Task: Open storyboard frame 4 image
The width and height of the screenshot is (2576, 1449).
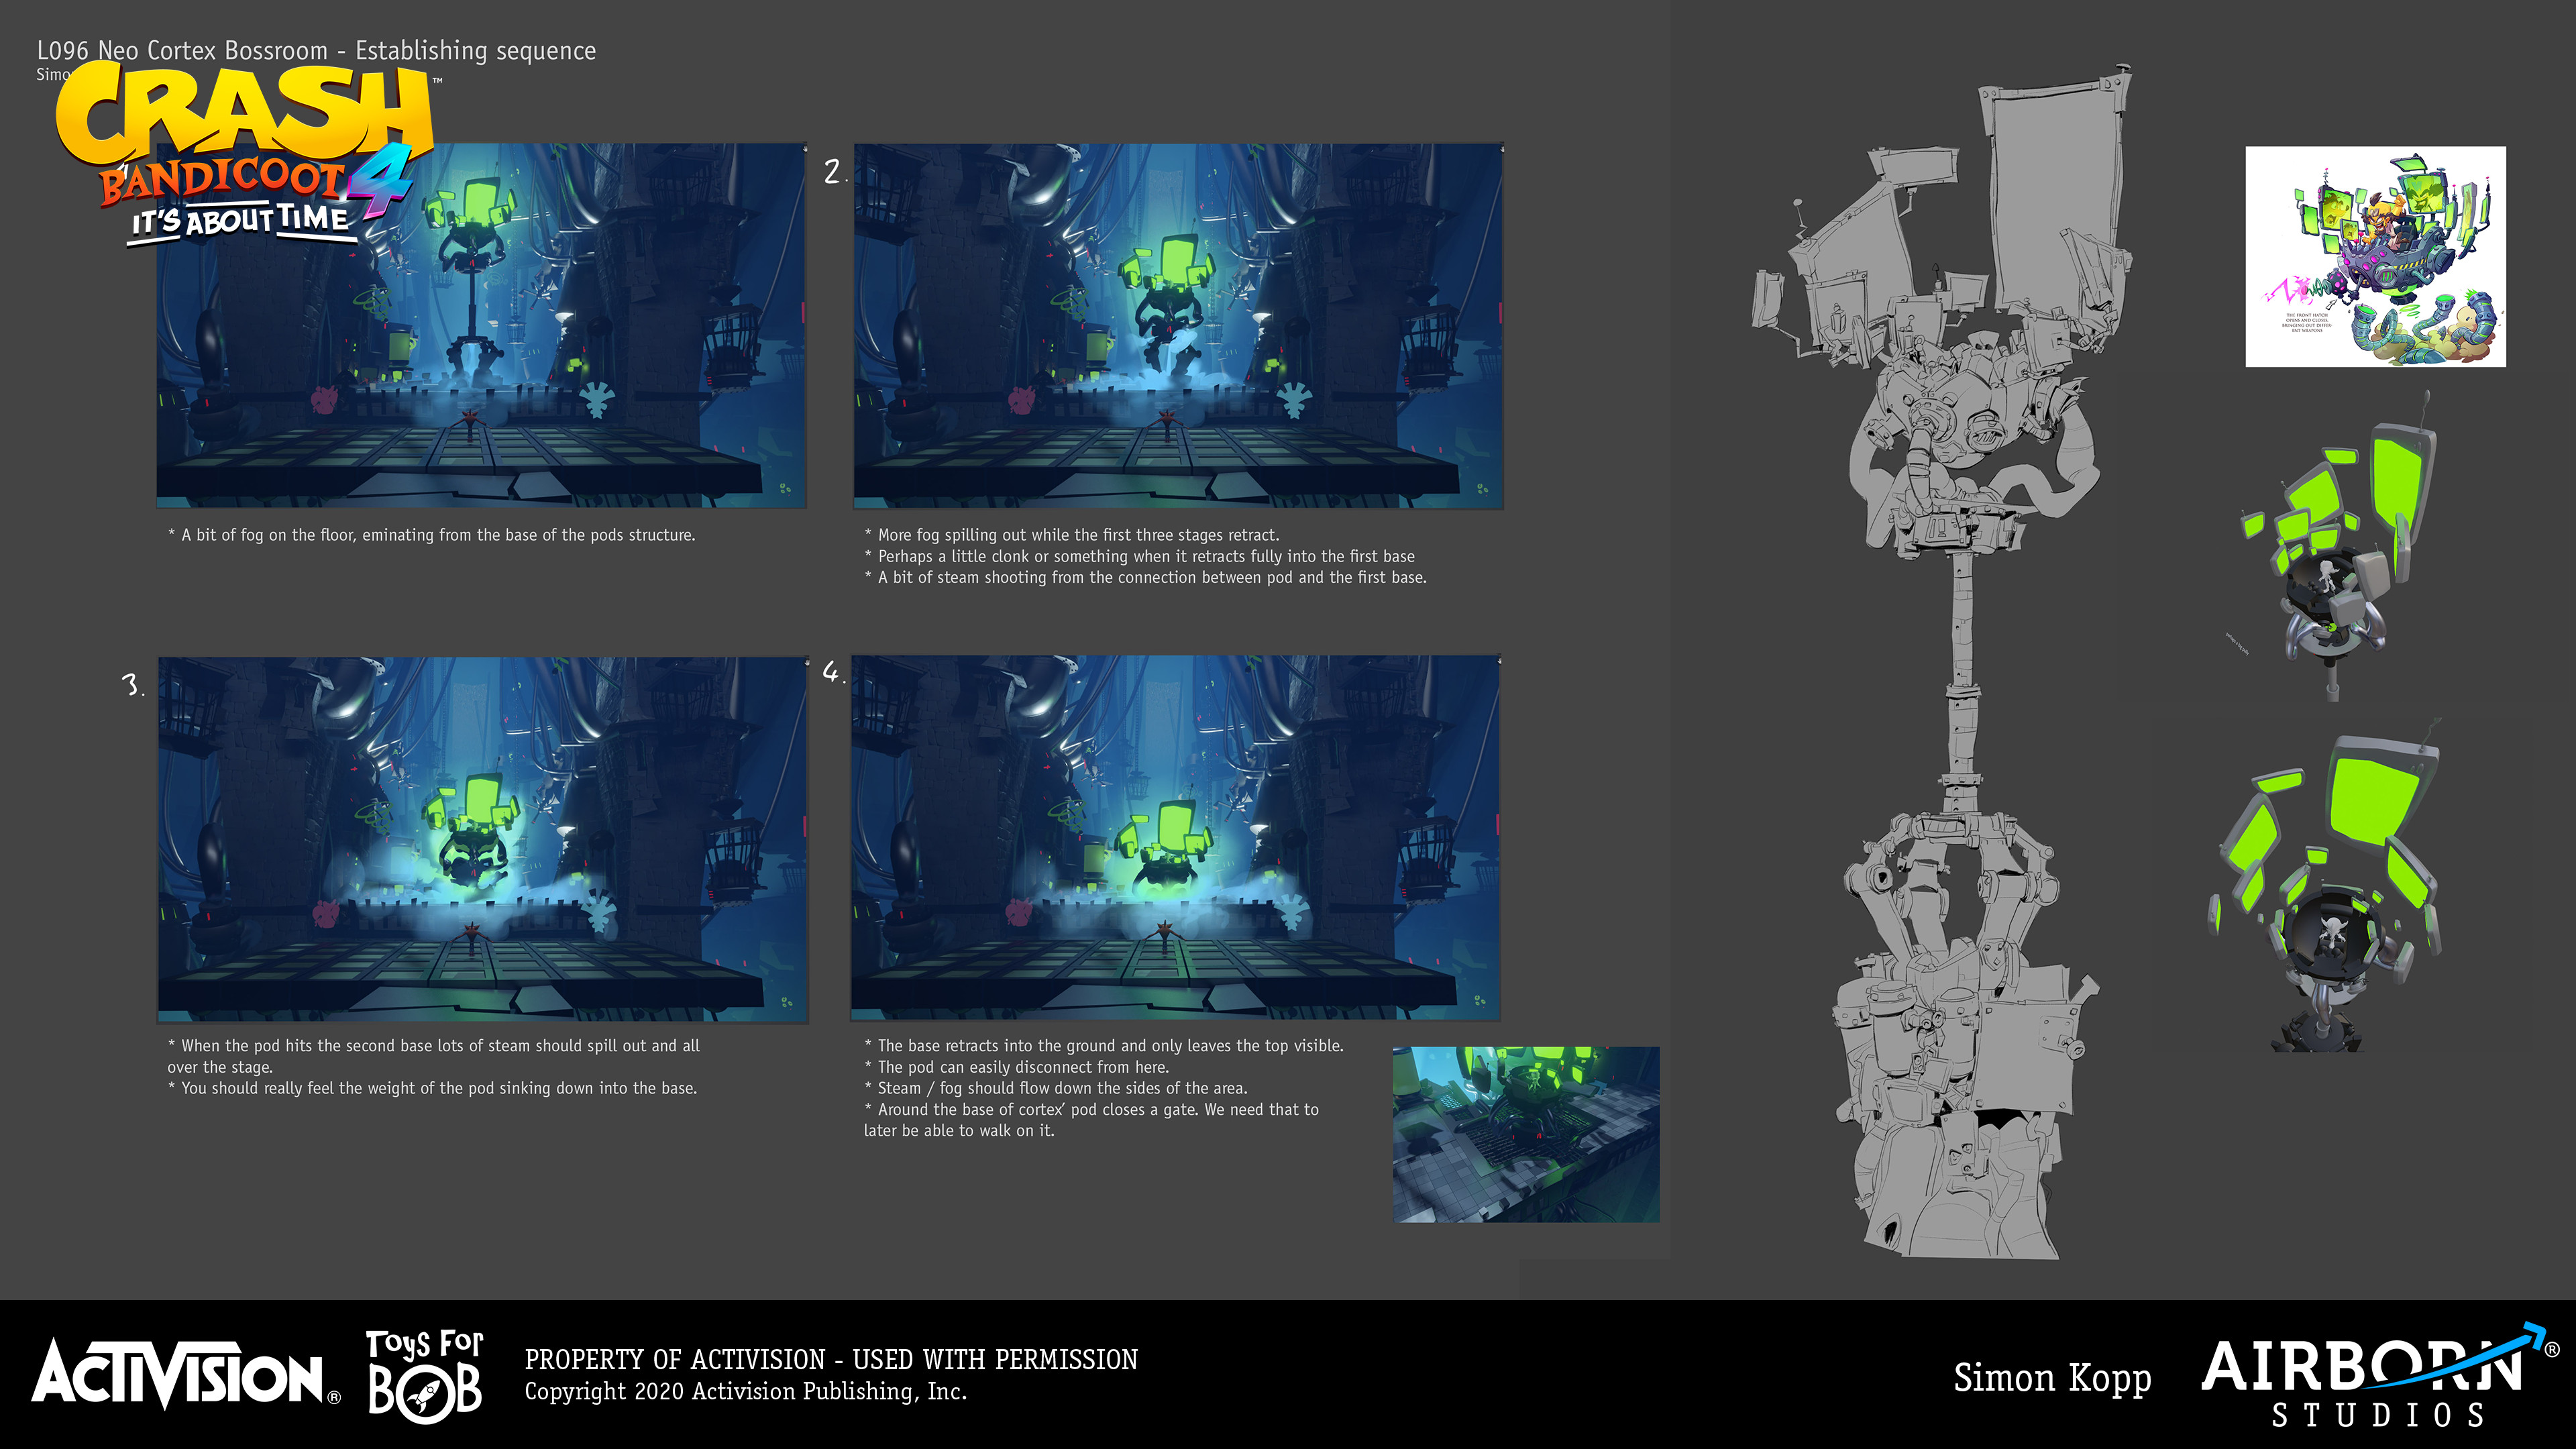Action: [x=1176, y=838]
